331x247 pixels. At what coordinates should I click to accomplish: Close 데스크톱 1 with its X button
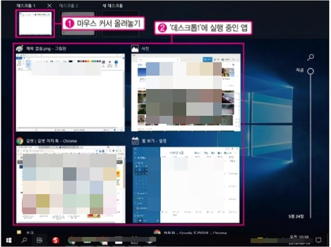tap(50, 5)
